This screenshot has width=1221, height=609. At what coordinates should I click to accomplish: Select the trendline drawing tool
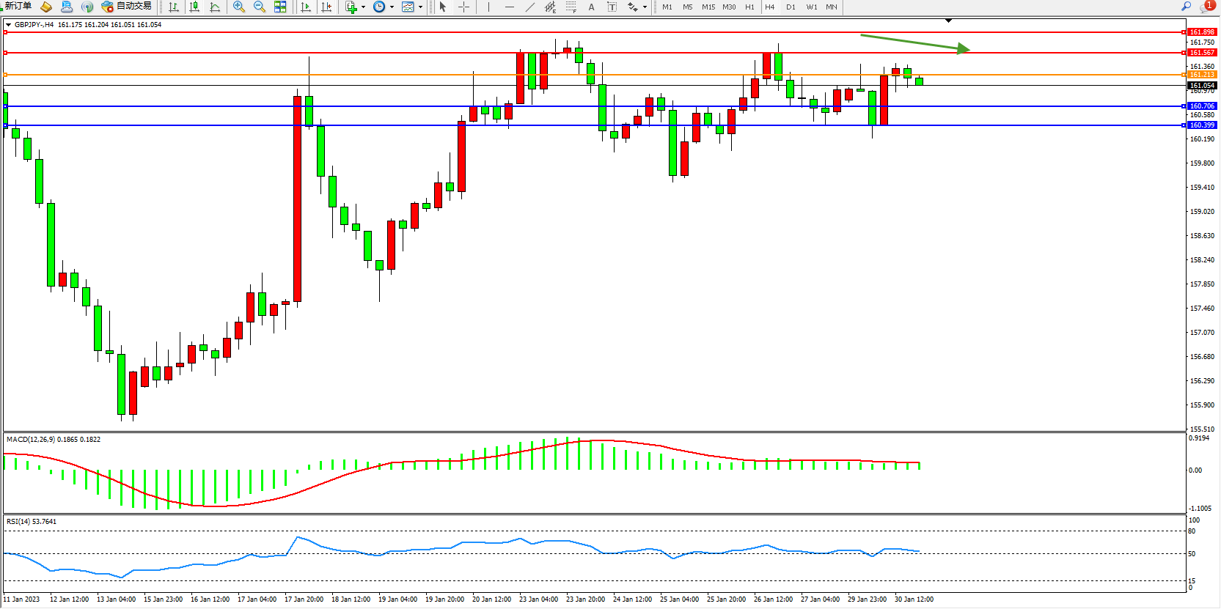529,7
